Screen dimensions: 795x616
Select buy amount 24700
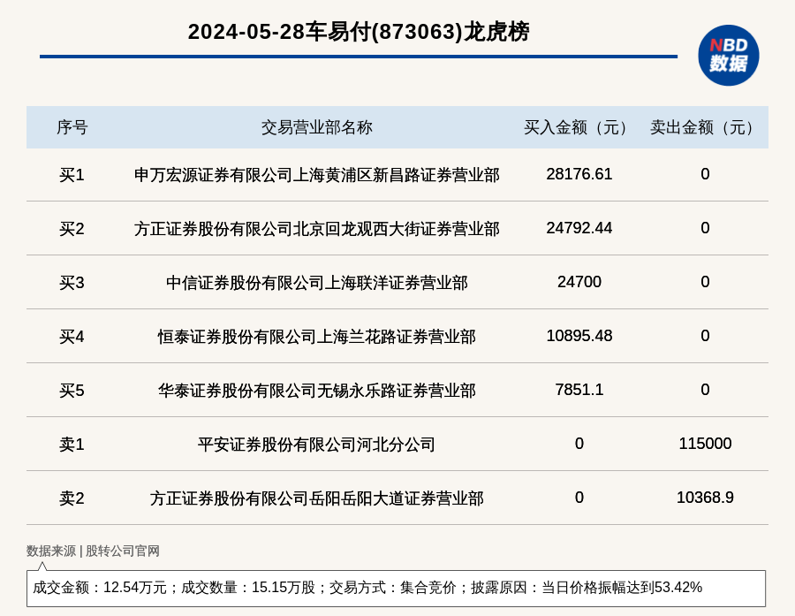tap(579, 282)
